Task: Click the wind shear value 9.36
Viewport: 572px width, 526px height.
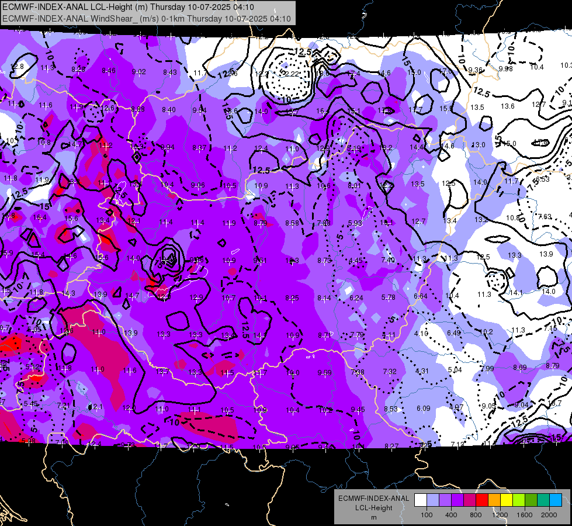Action: (x=476, y=70)
